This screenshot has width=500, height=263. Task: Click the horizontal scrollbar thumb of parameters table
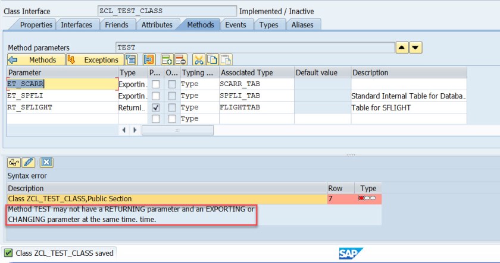(x=177, y=130)
